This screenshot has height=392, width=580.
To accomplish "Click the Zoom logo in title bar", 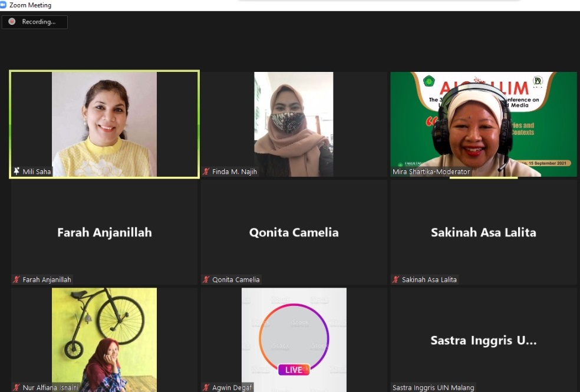I will [x=5, y=5].
